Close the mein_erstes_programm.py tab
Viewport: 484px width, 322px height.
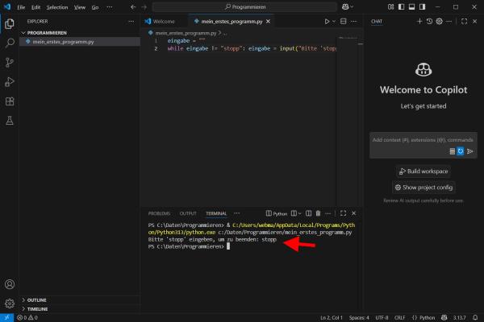(268, 21)
